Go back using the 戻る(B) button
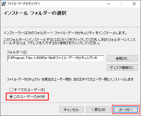Viewport: 141px width, 116px height. (99, 109)
